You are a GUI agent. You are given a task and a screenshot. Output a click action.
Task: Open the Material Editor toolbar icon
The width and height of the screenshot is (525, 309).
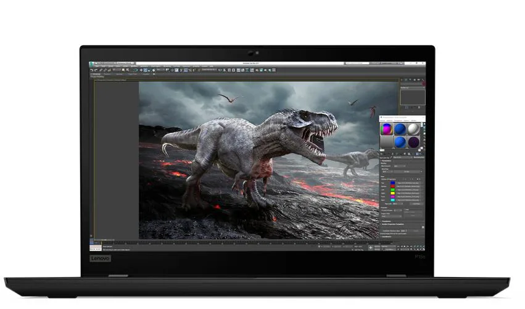click(x=252, y=70)
